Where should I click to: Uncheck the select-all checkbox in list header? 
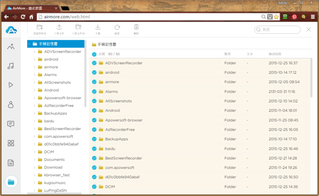tap(94, 54)
